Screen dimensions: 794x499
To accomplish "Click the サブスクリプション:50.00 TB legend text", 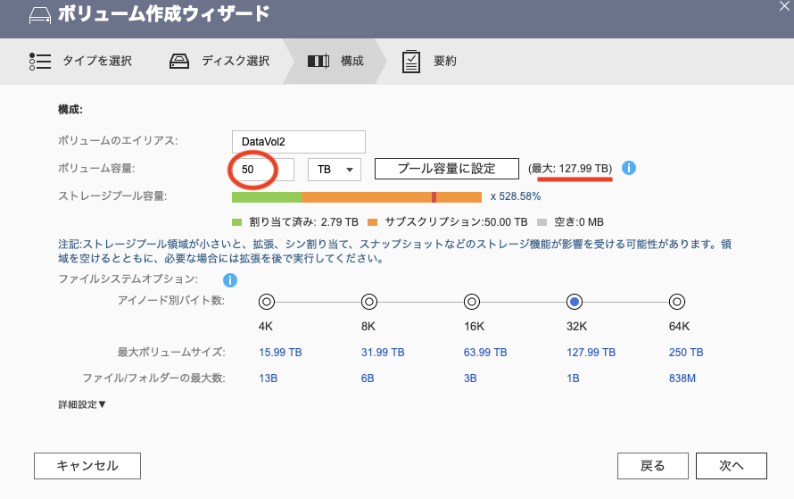I will point(456,222).
